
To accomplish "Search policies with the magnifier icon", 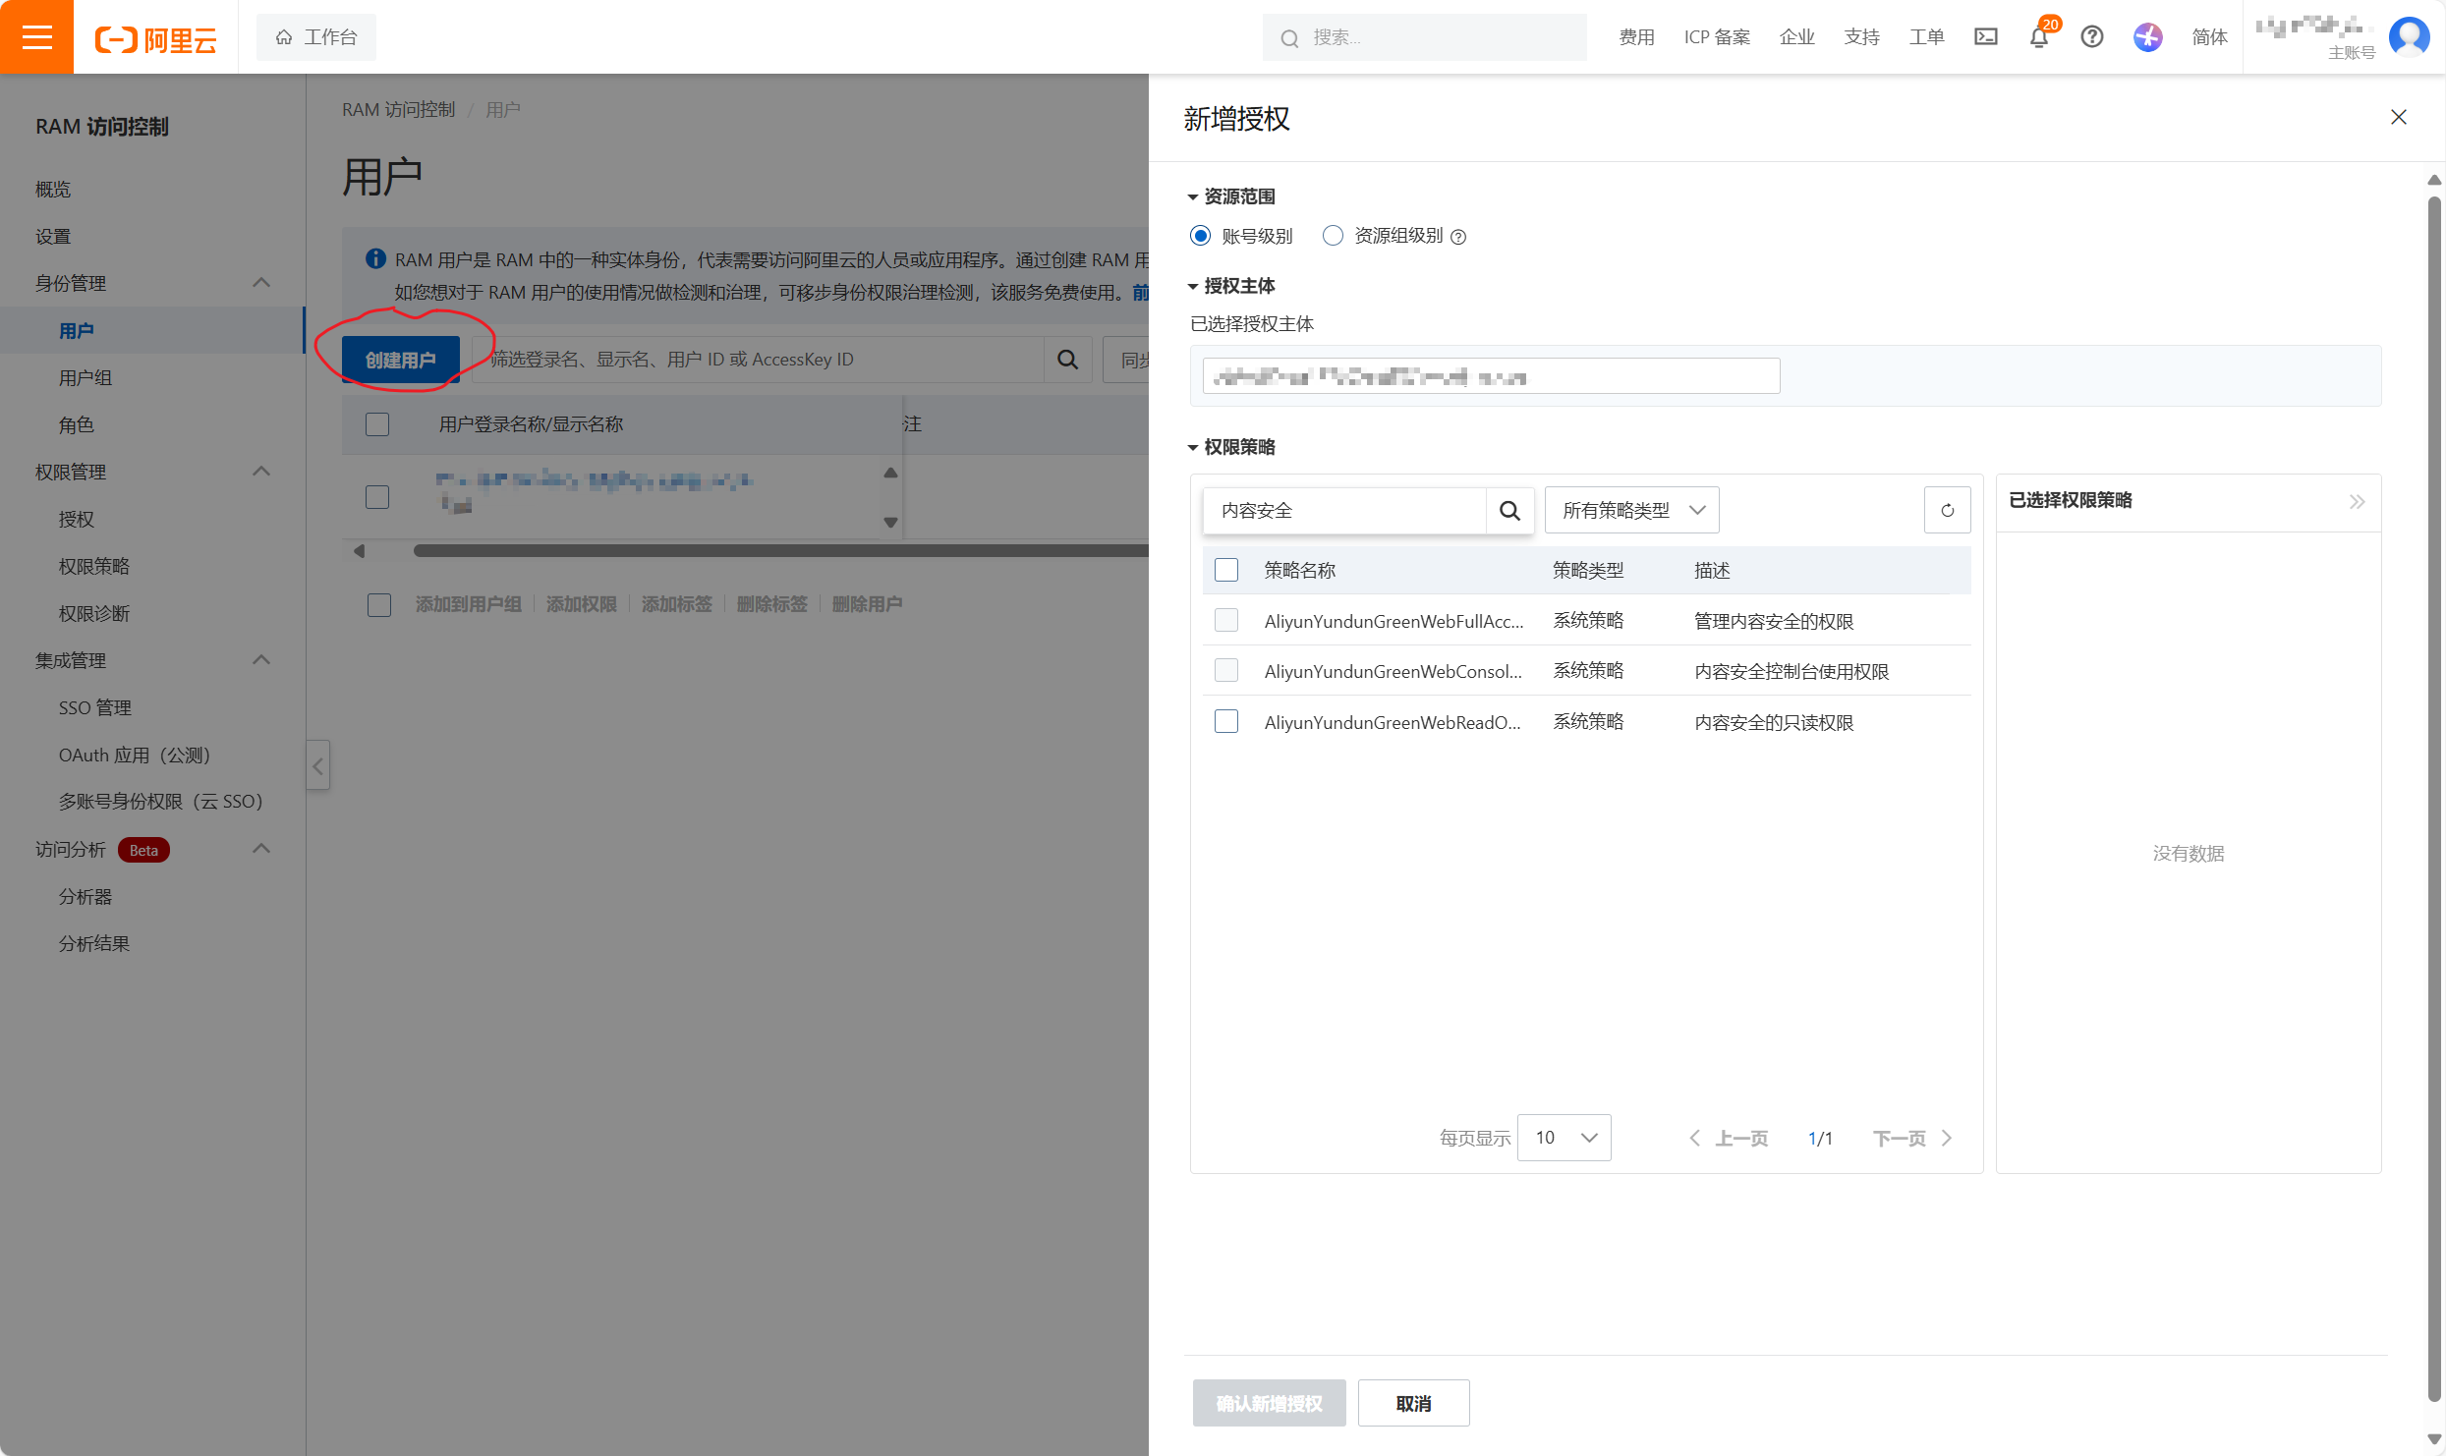I will pos(1509,510).
